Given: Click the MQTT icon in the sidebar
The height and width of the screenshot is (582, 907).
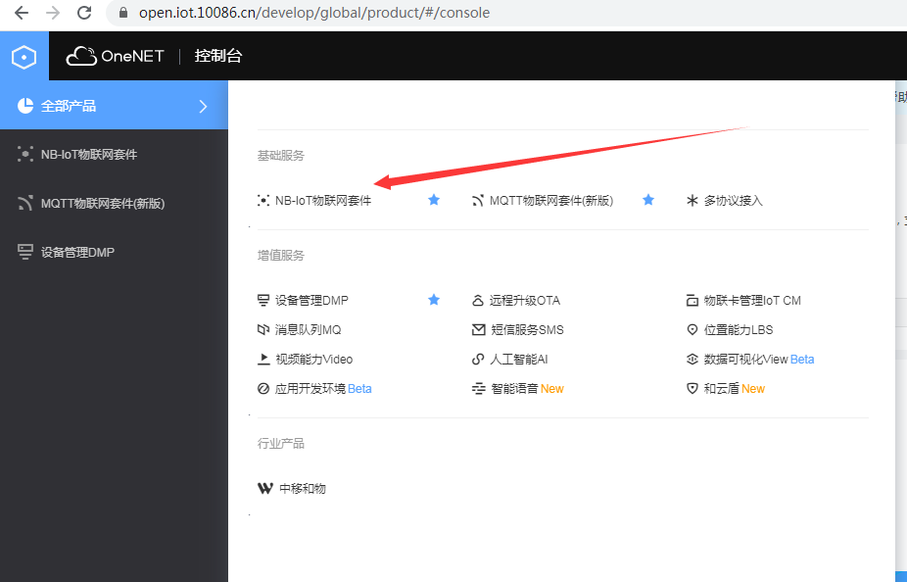Looking at the screenshot, I should click(25, 203).
